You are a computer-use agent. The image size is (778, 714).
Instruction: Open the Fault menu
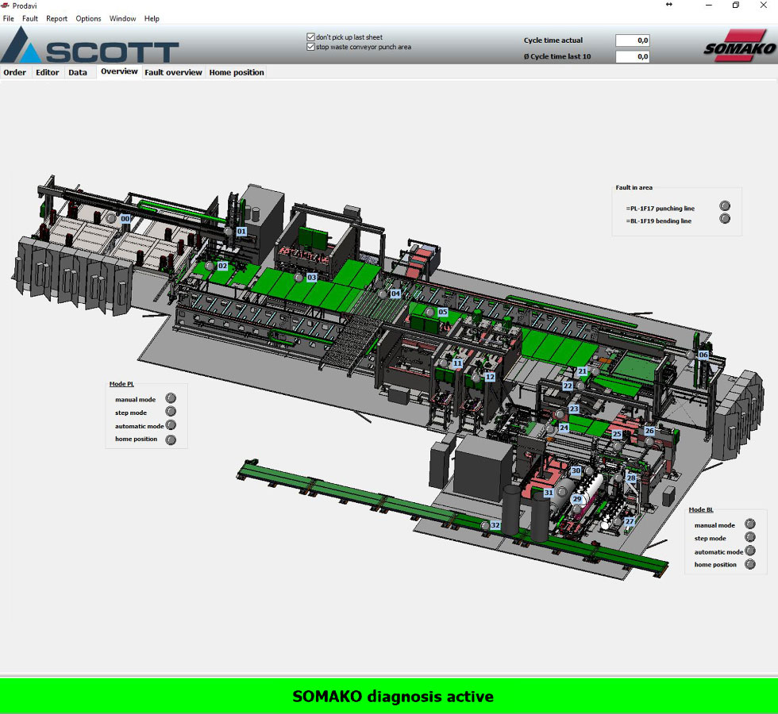tap(29, 18)
